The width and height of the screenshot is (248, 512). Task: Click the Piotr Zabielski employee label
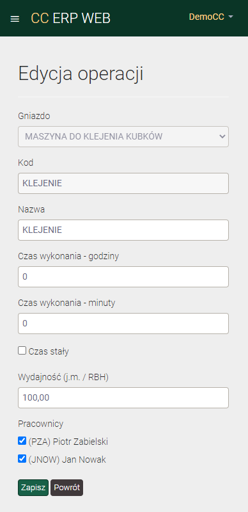pos(68,442)
